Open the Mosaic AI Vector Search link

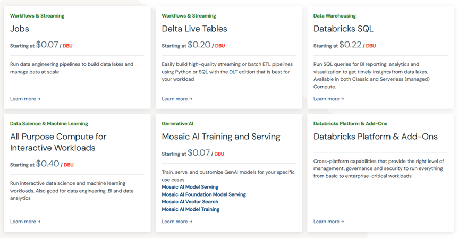click(x=190, y=202)
